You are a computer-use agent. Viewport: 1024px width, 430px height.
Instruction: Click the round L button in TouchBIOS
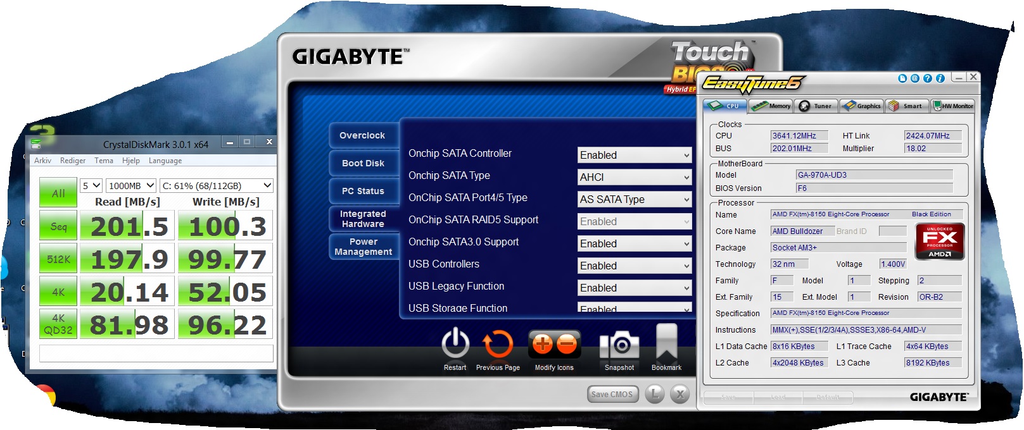655,394
